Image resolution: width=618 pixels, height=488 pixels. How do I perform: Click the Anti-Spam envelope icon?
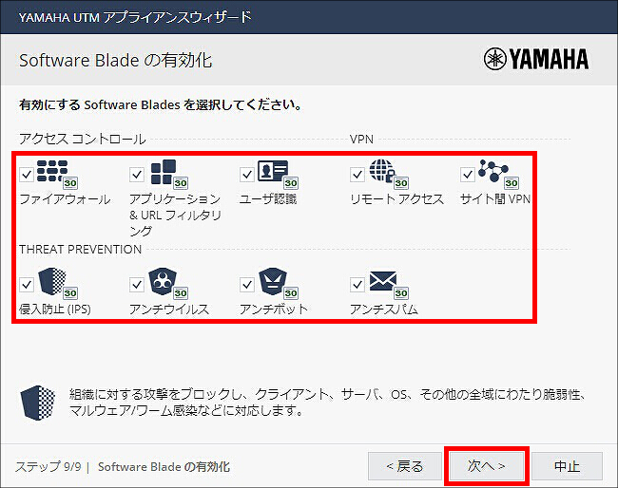383,281
